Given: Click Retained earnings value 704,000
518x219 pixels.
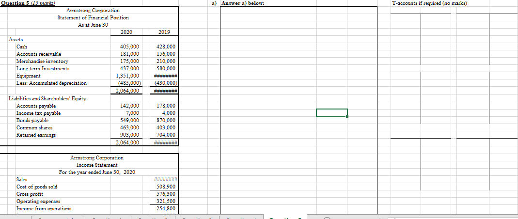Looking at the screenshot, I should pyautogui.click(x=167, y=135).
